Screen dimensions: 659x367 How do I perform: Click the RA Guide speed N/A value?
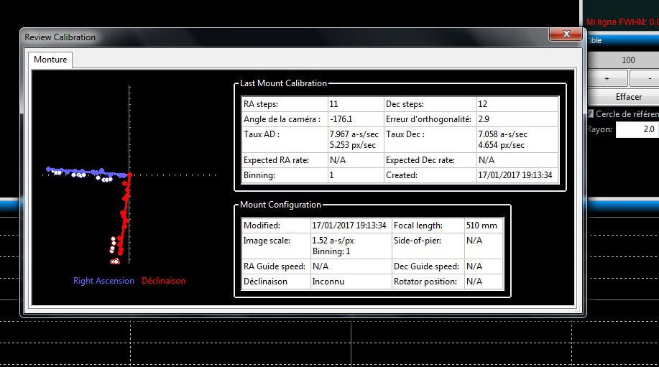pyautogui.click(x=321, y=266)
